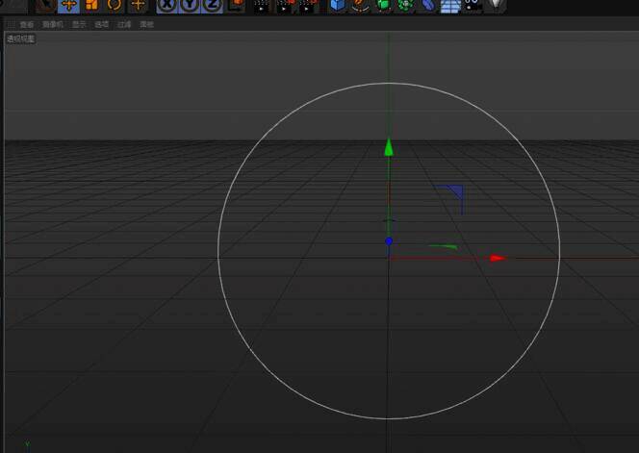Click the Floor environment object icon
This screenshot has height=453, width=639.
pyautogui.click(x=449, y=4)
